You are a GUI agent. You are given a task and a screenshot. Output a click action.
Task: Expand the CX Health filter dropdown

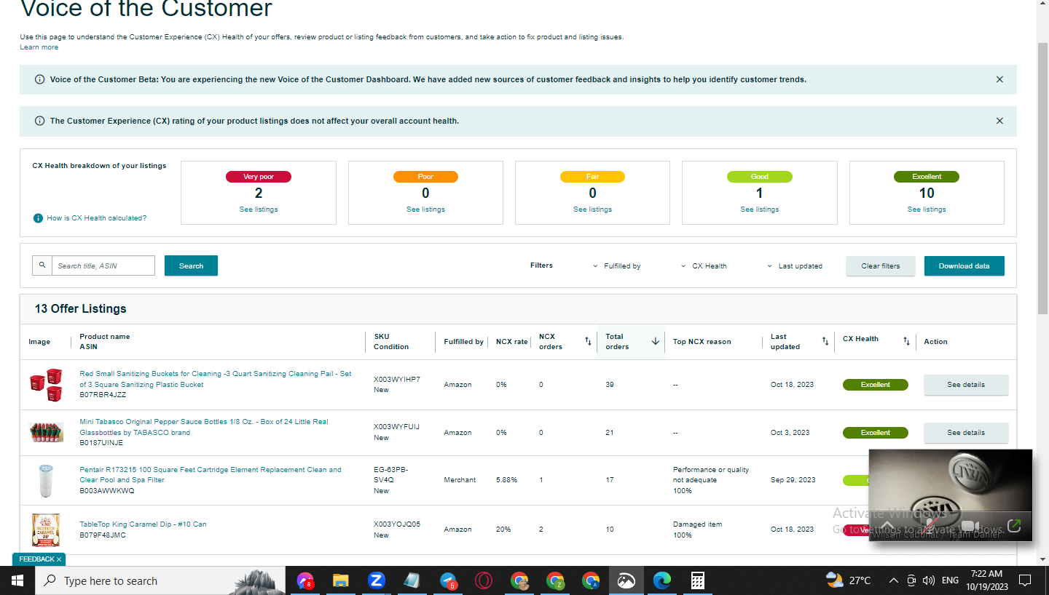pyautogui.click(x=704, y=266)
